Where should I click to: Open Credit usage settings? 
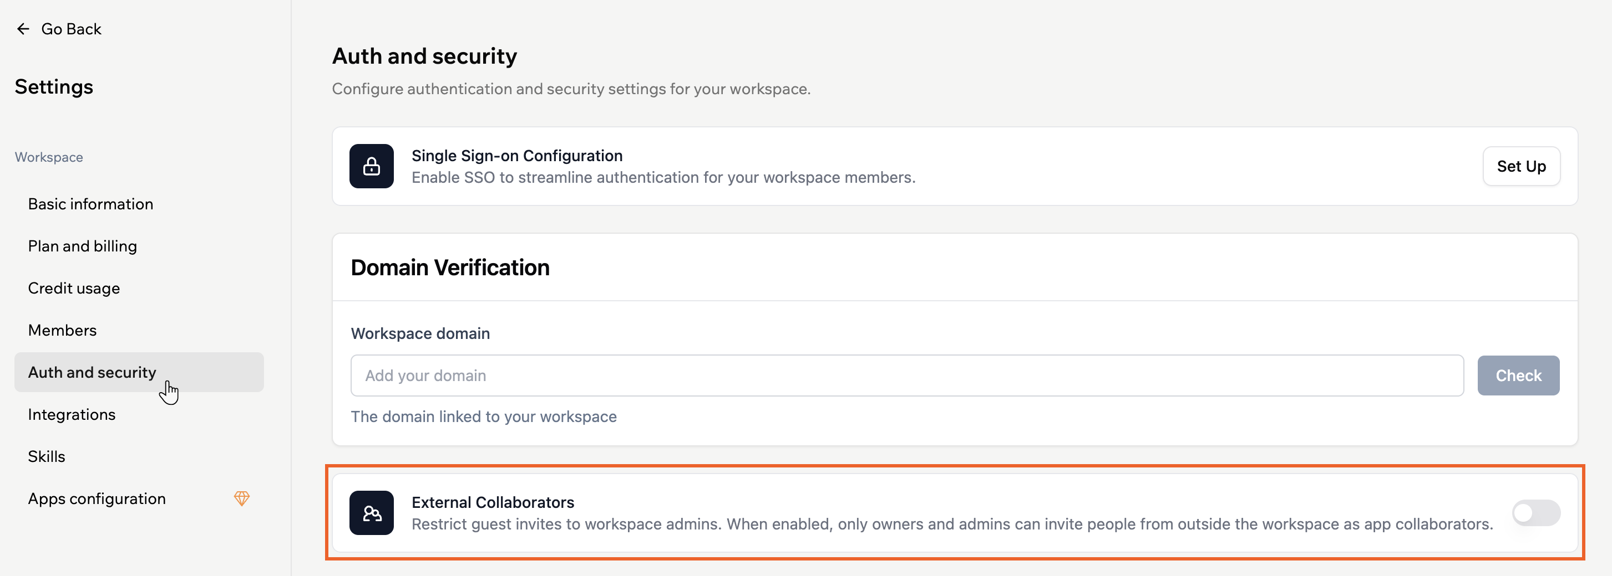coord(139,288)
